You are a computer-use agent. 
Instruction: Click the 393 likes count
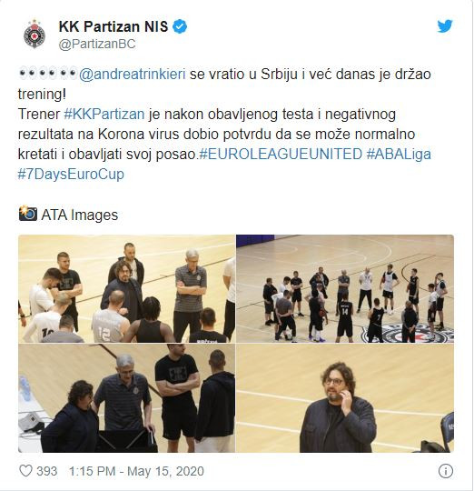pyautogui.click(x=47, y=471)
